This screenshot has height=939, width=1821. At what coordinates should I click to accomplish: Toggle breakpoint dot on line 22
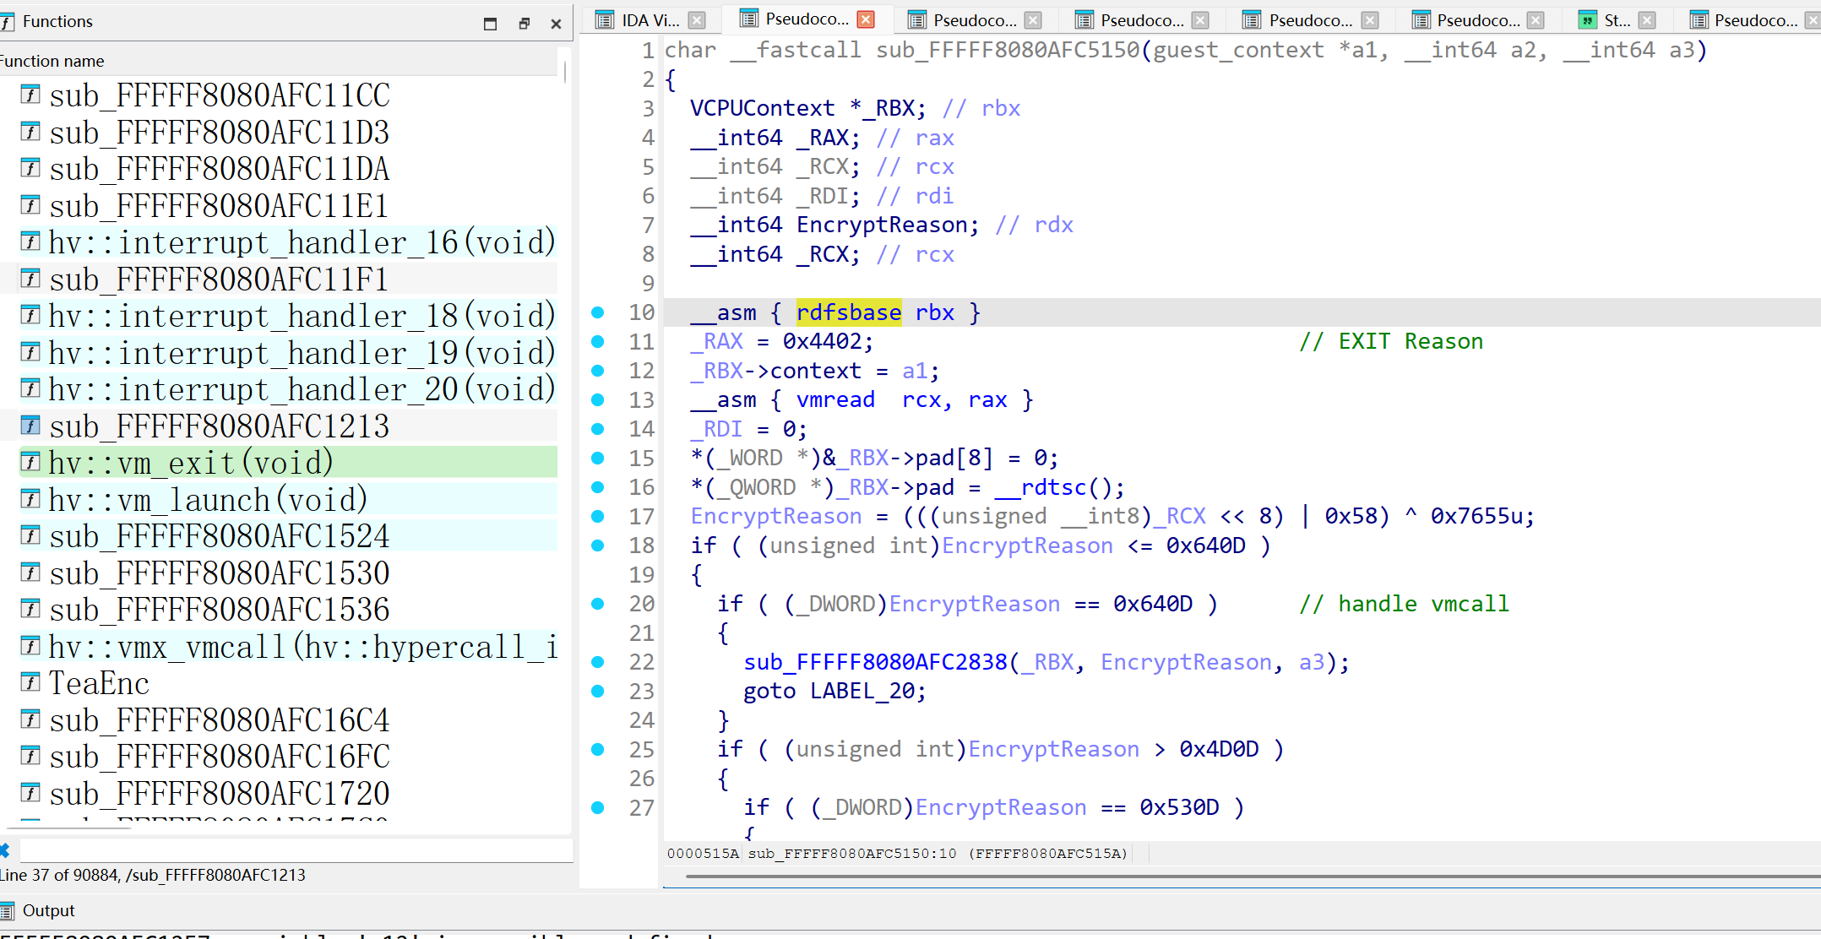pyautogui.click(x=598, y=662)
